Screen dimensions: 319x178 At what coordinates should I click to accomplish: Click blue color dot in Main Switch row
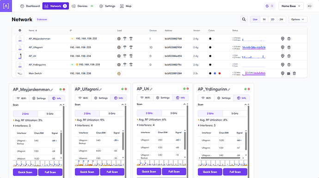click(x=215, y=74)
